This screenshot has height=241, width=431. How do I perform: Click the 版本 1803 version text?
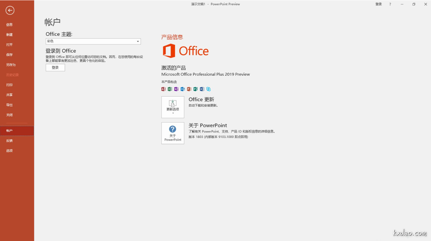click(218, 137)
